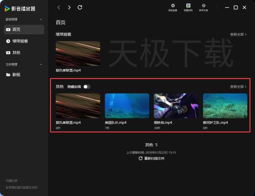Click 查看全部 in the 其他 section

(x=238, y=87)
